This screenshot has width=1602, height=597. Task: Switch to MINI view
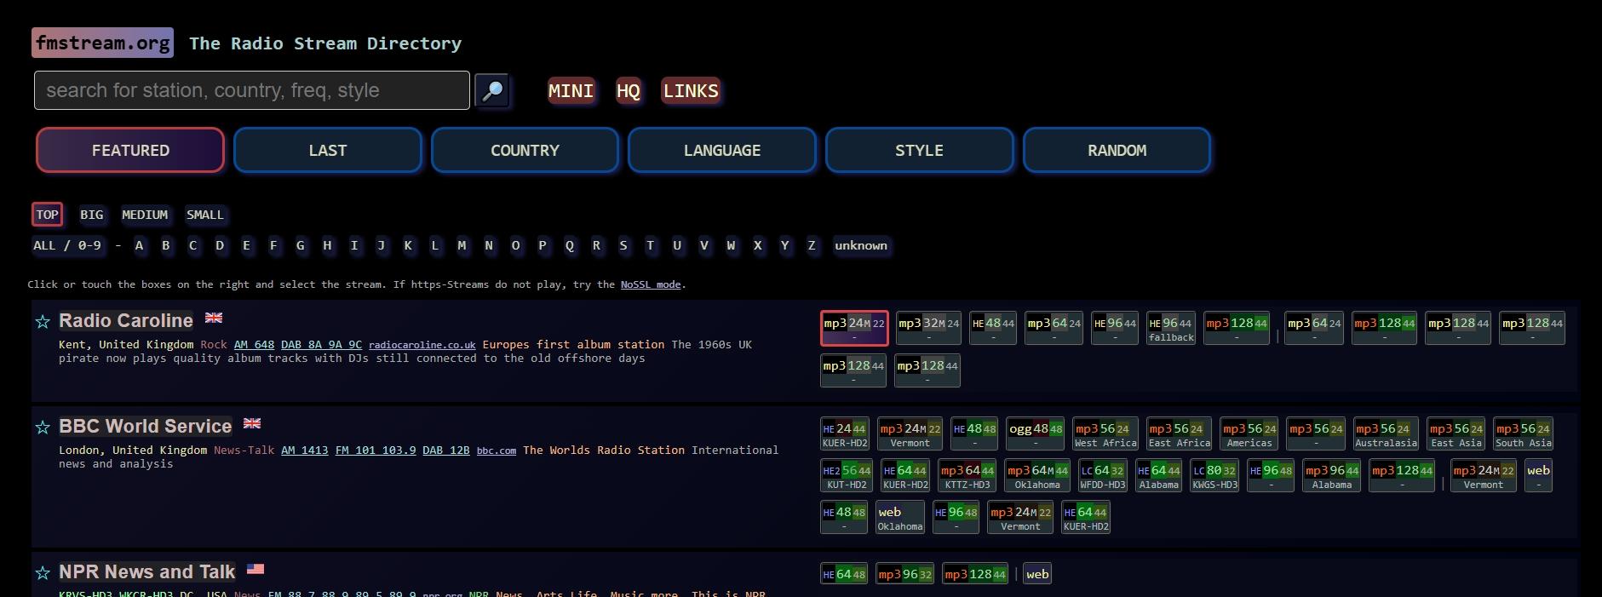[x=571, y=90]
